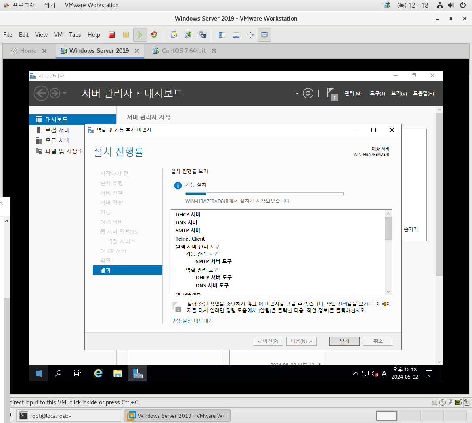Click the yellow suspend VM icon
The width and height of the screenshot is (472, 423).
[126, 35]
